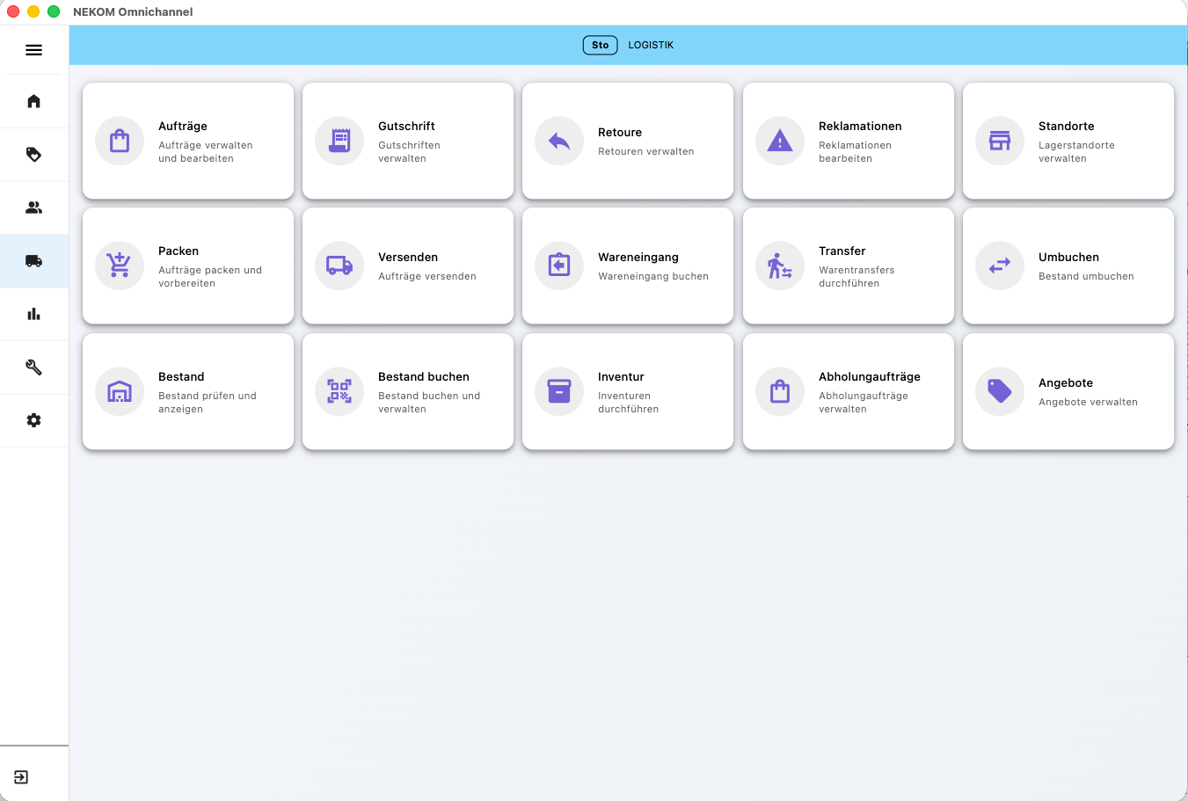Click the logout icon at the bottom

click(x=21, y=777)
